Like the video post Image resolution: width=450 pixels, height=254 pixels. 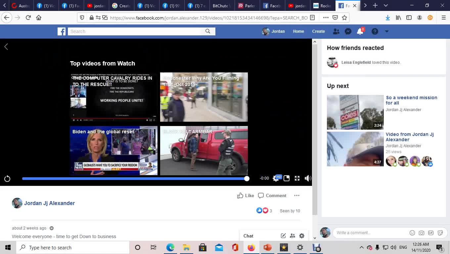tap(246, 195)
